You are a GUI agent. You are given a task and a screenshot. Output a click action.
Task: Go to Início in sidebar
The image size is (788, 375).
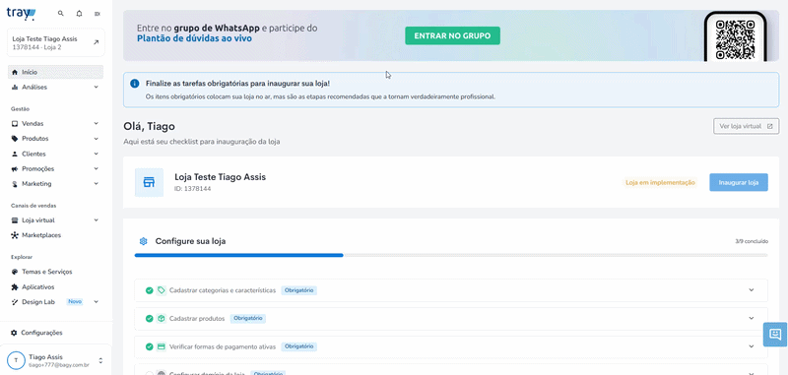pos(56,72)
